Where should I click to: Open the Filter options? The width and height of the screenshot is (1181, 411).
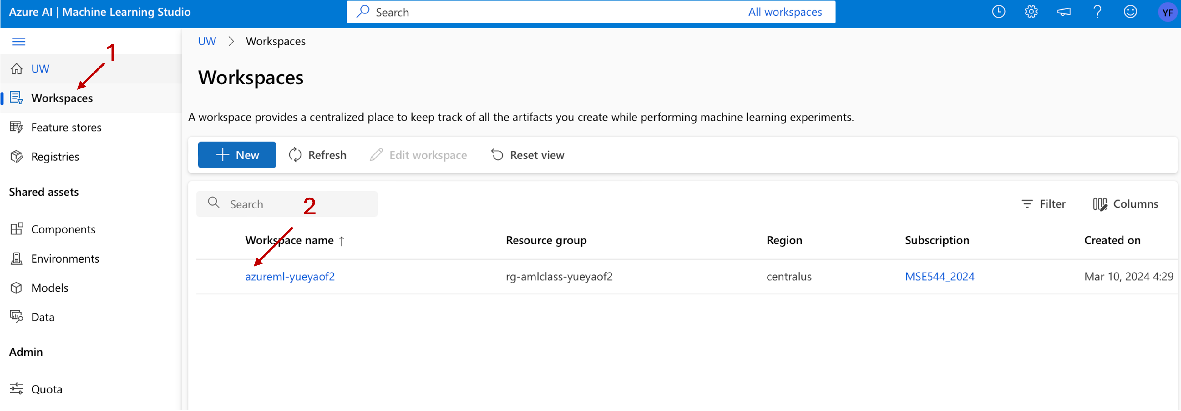pos(1043,204)
